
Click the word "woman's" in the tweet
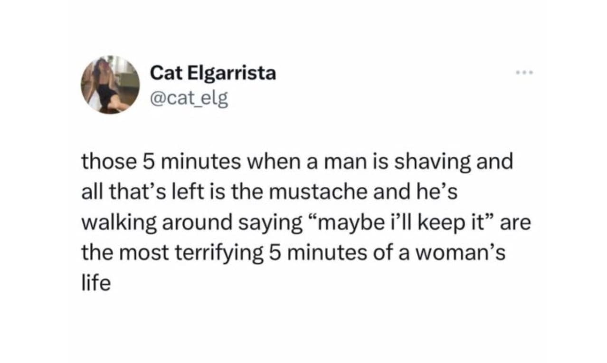pos(468,253)
